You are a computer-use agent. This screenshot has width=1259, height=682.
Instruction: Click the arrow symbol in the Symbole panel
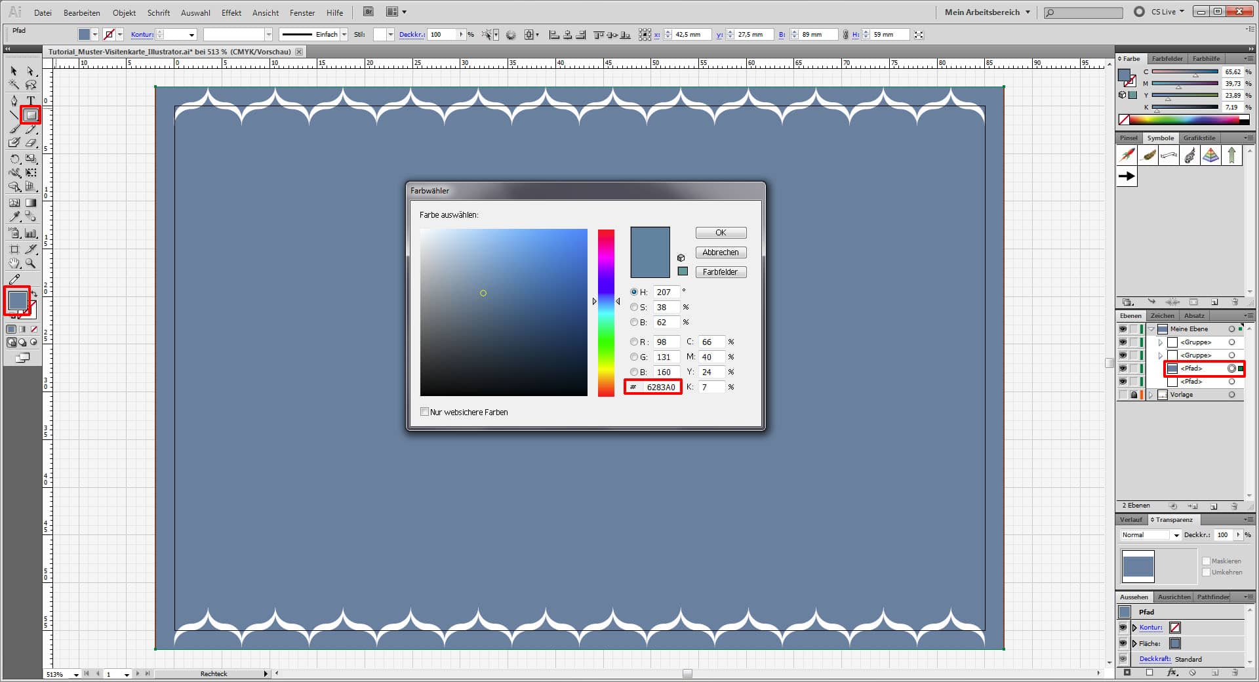coord(1126,176)
